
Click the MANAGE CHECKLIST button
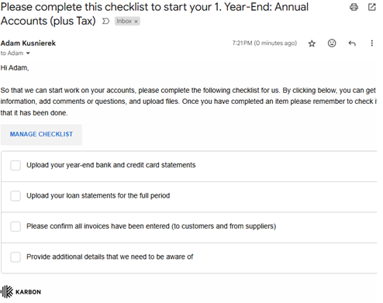tap(41, 134)
